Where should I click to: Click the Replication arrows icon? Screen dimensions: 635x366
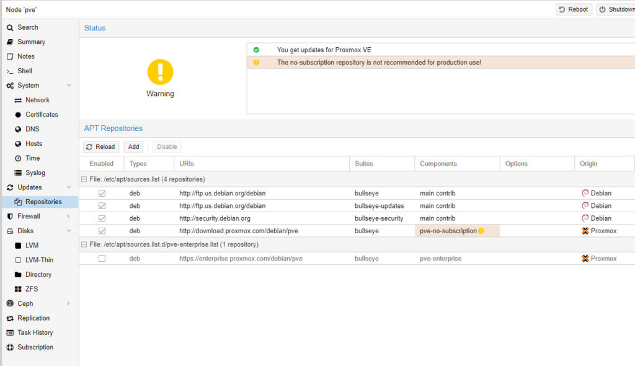coord(10,318)
